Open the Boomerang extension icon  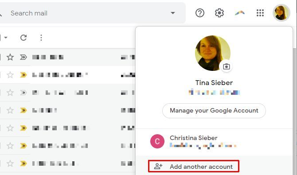pos(240,13)
